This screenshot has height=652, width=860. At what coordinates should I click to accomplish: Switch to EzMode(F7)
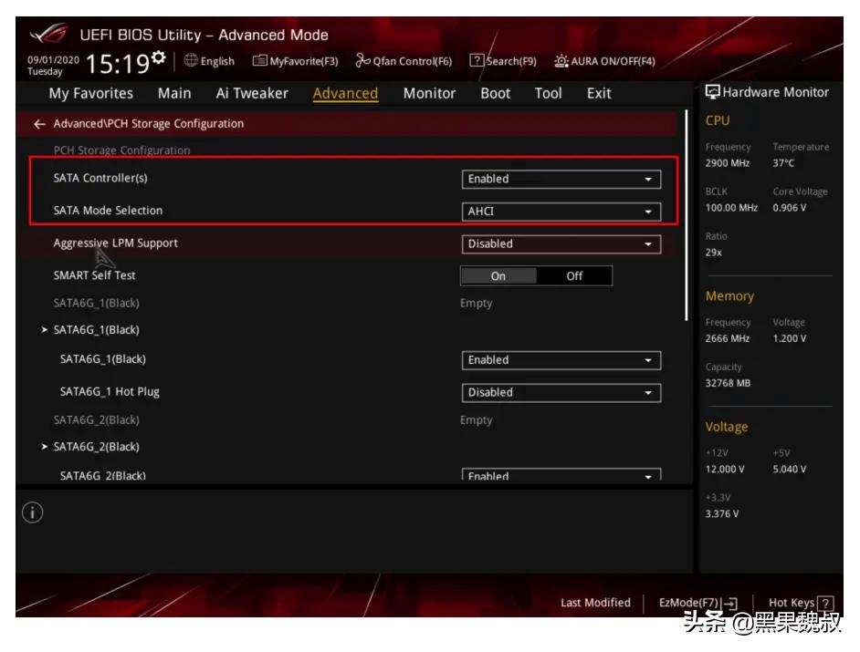698,604
